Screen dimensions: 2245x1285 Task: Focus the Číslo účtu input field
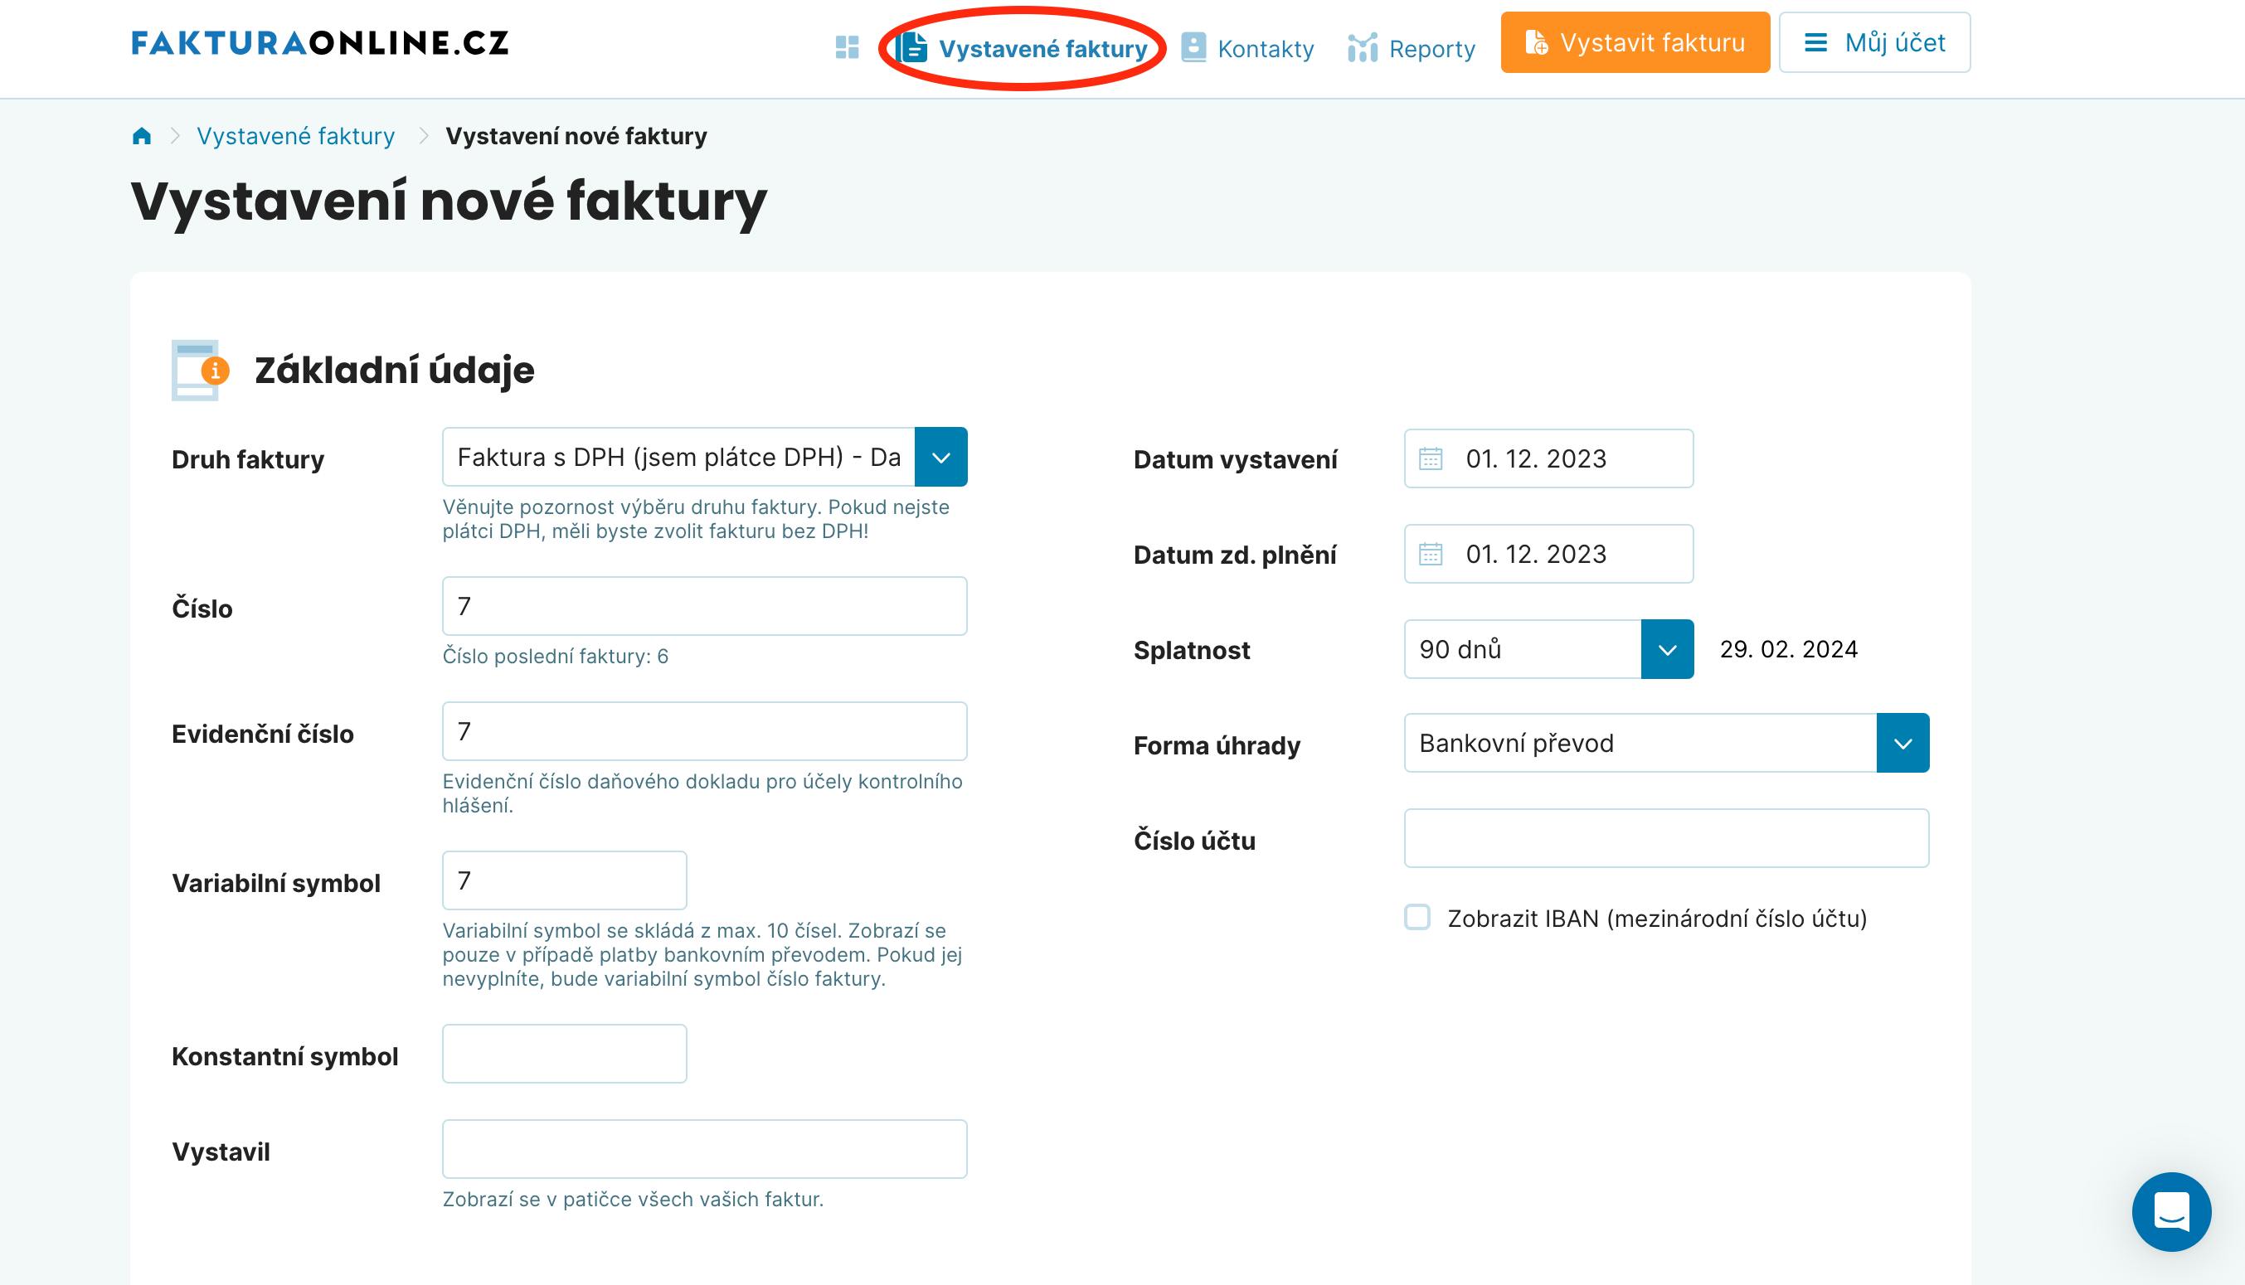pyautogui.click(x=1667, y=838)
